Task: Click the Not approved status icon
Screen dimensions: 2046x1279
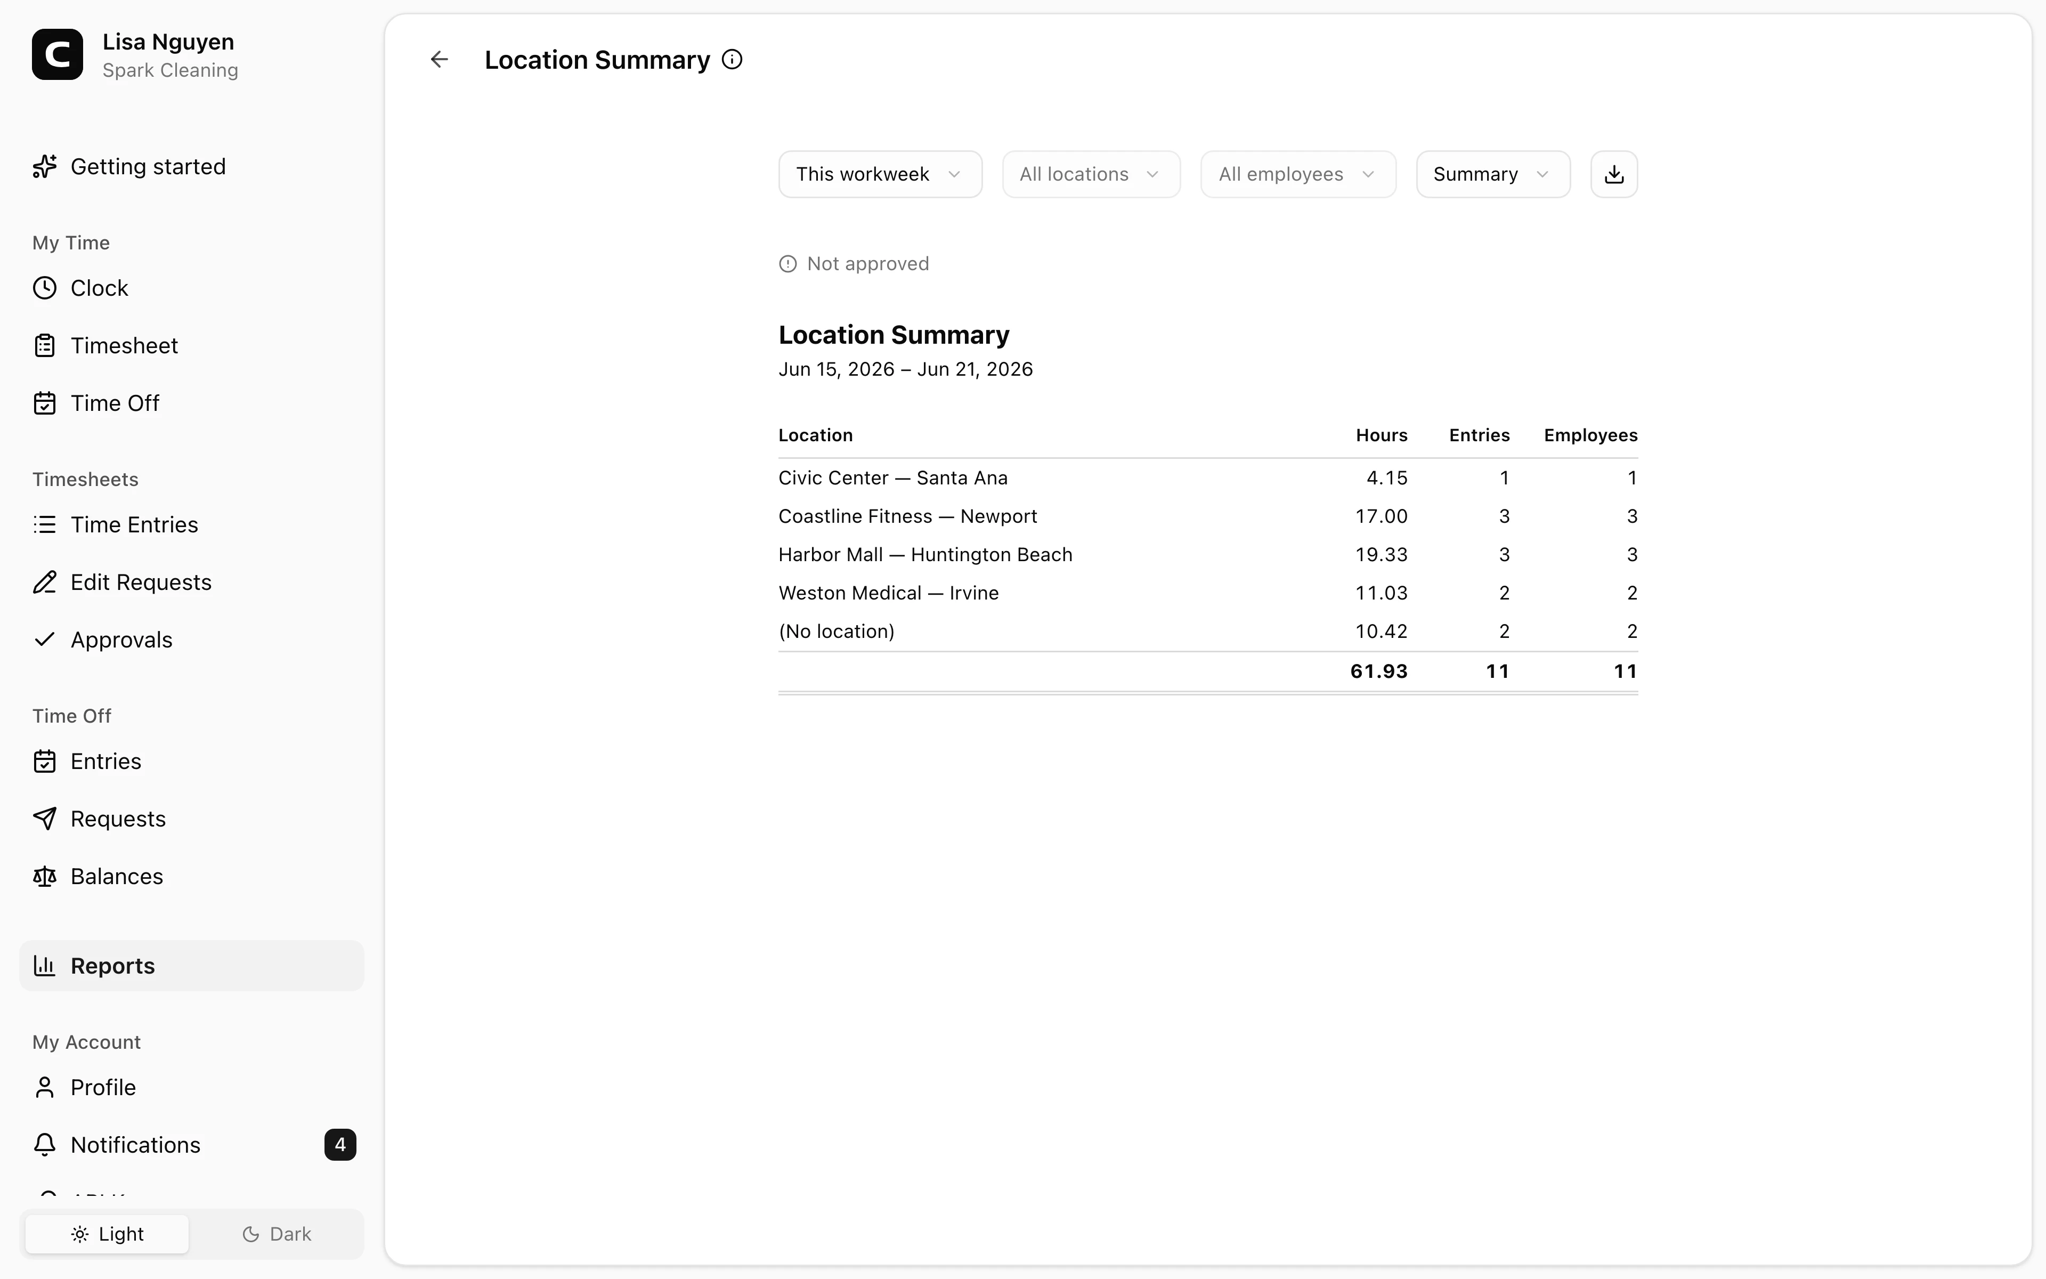Action: 788,264
